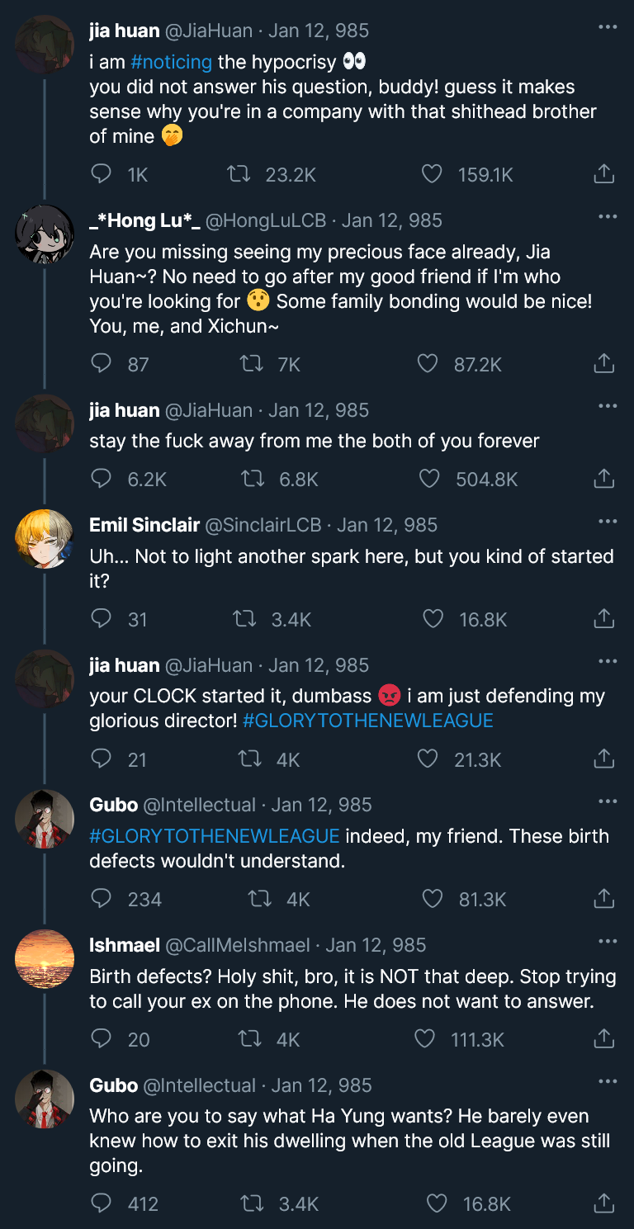Image resolution: width=634 pixels, height=1229 pixels.
Task: Open Ishmael's sunset profile picture
Action: [x=45, y=958]
